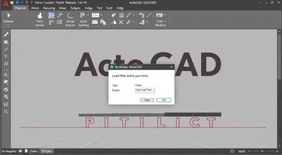Open the dropdown beside the white 3M box
282x155 pixels.
(x=102, y=15)
